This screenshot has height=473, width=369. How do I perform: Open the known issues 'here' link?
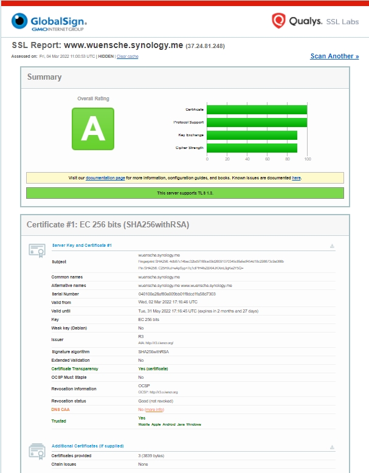296,178
